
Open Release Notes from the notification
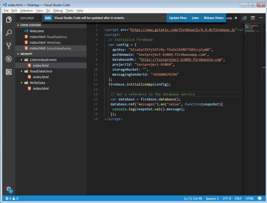coord(214,18)
